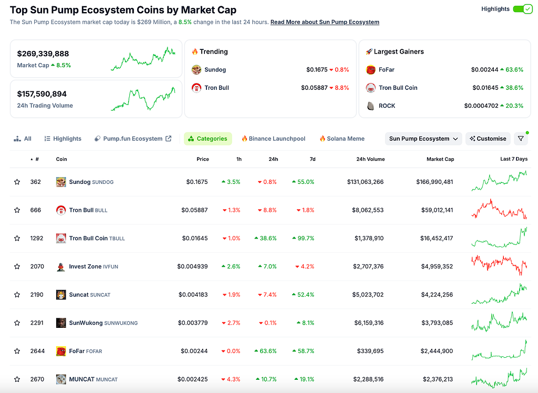Image resolution: width=538 pixels, height=393 pixels.
Task: Click the ROCK coin icon
Action: (x=370, y=106)
